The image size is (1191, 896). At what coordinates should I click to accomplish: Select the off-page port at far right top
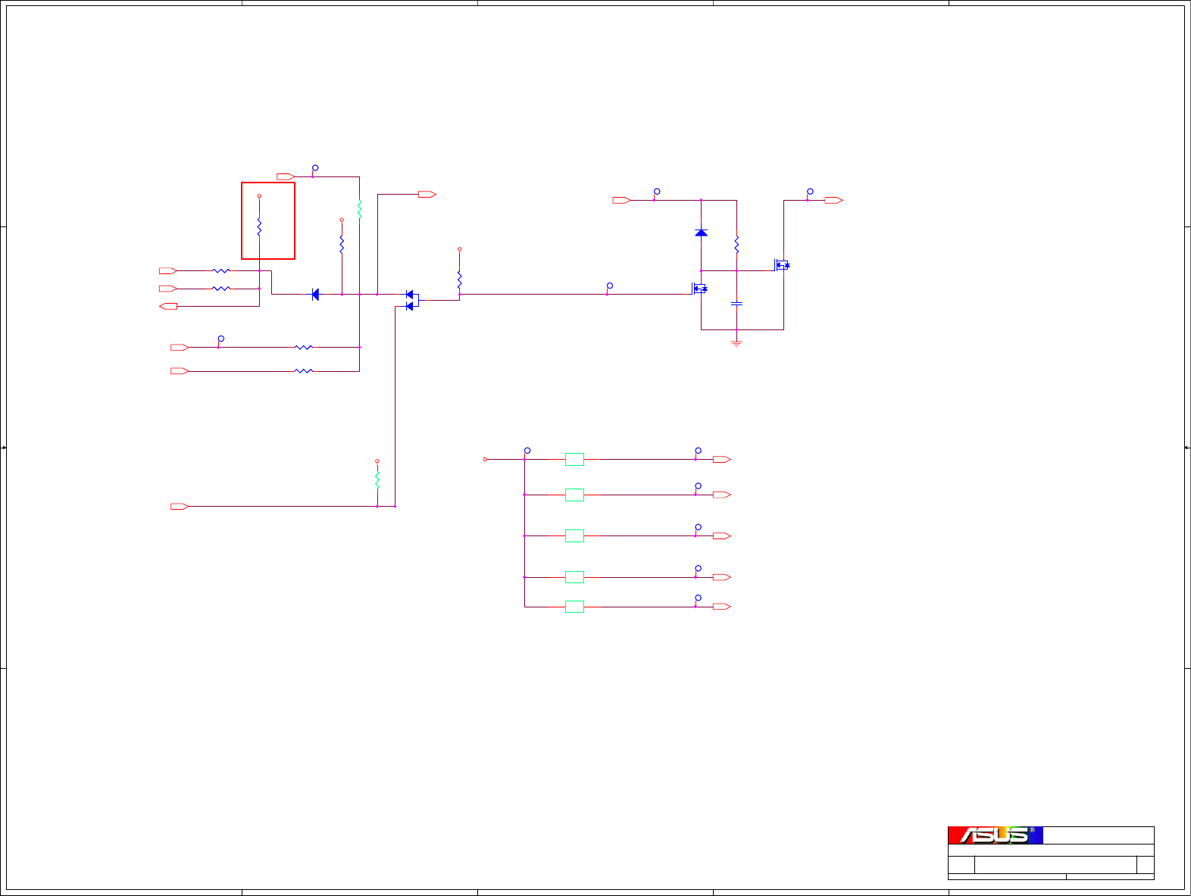click(x=833, y=200)
